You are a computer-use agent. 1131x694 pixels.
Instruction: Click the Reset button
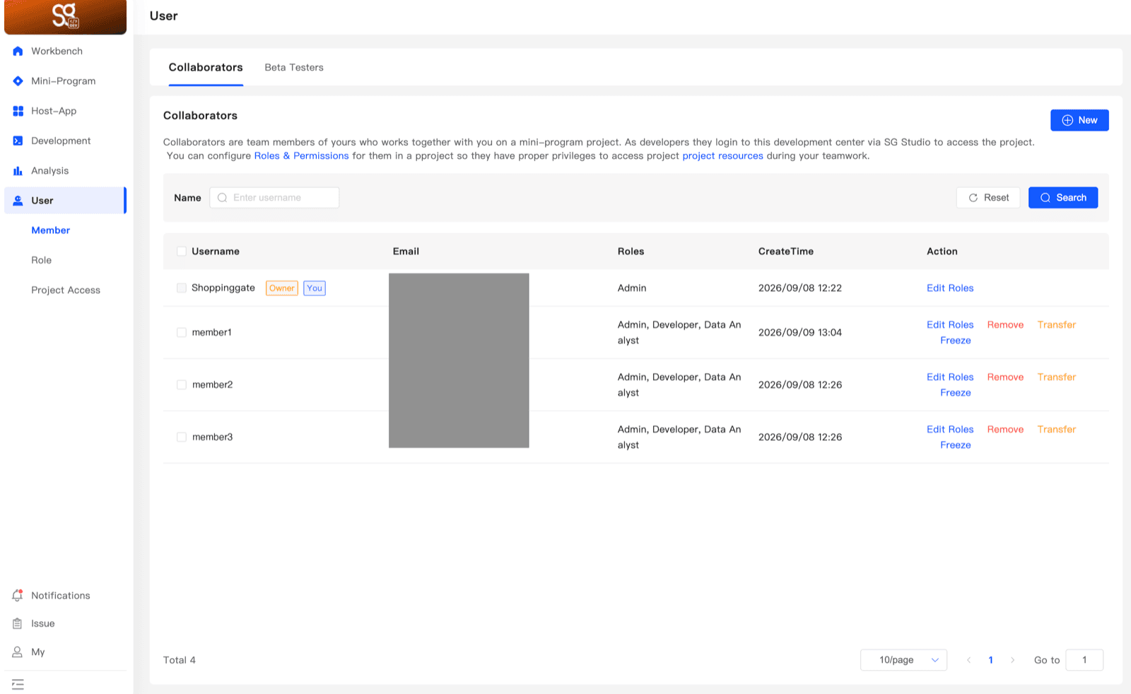coord(988,198)
